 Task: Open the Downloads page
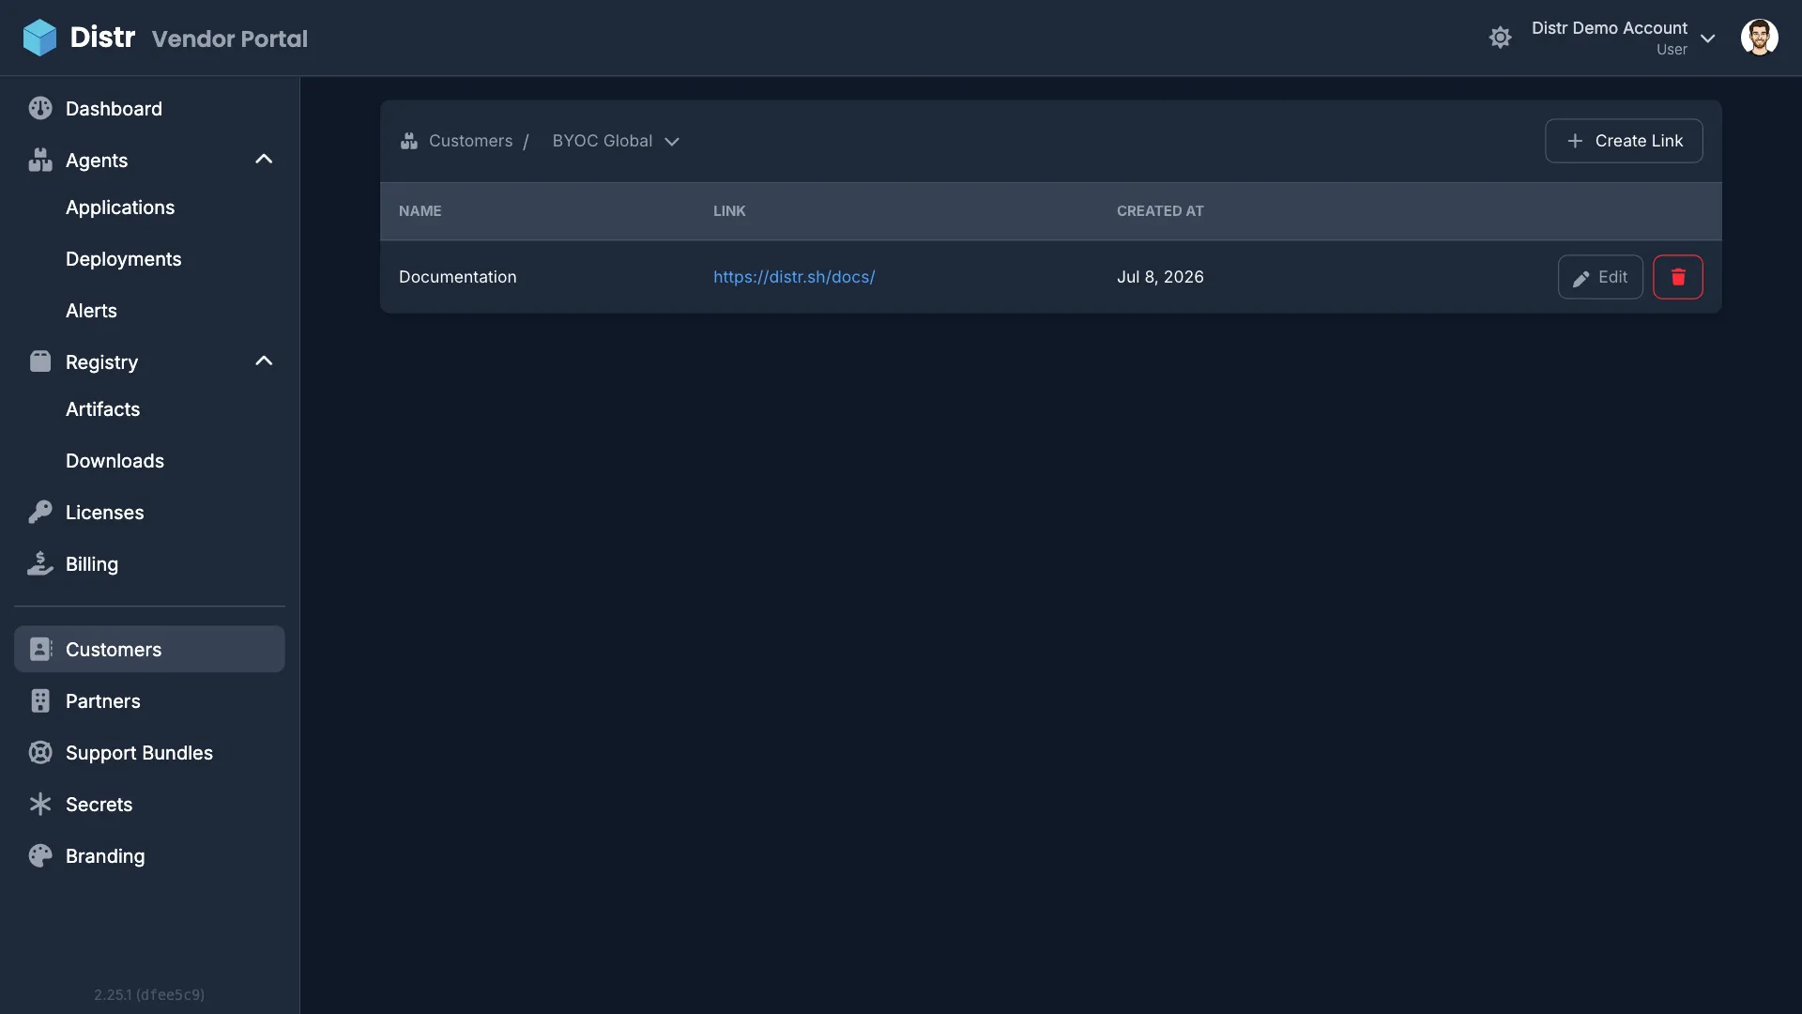(115, 461)
